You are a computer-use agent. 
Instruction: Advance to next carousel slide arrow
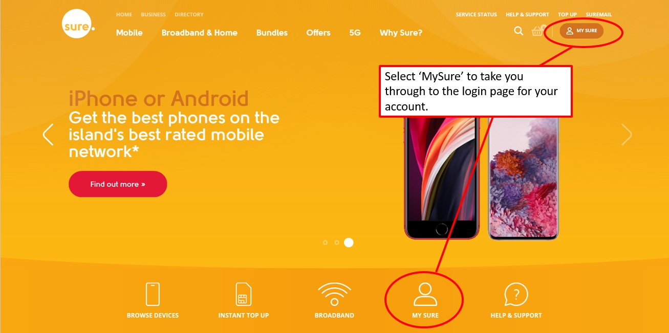(x=627, y=135)
